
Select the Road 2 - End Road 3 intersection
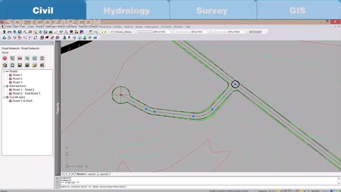coord(26,94)
